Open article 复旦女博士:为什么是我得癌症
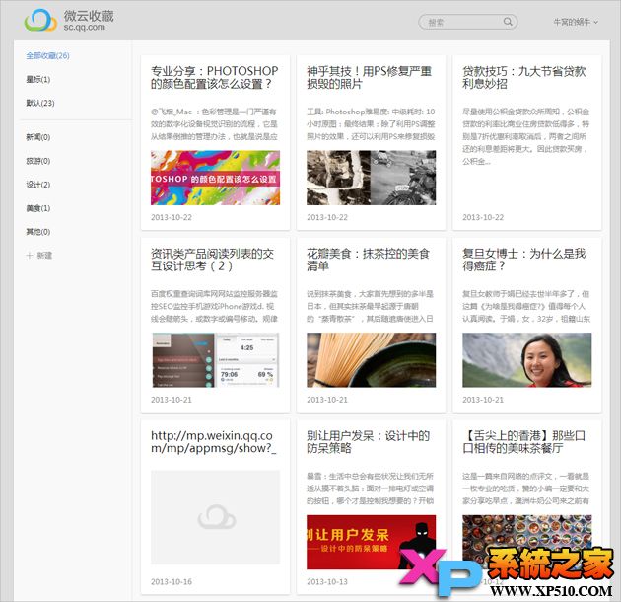The image size is (621, 602). click(524, 260)
